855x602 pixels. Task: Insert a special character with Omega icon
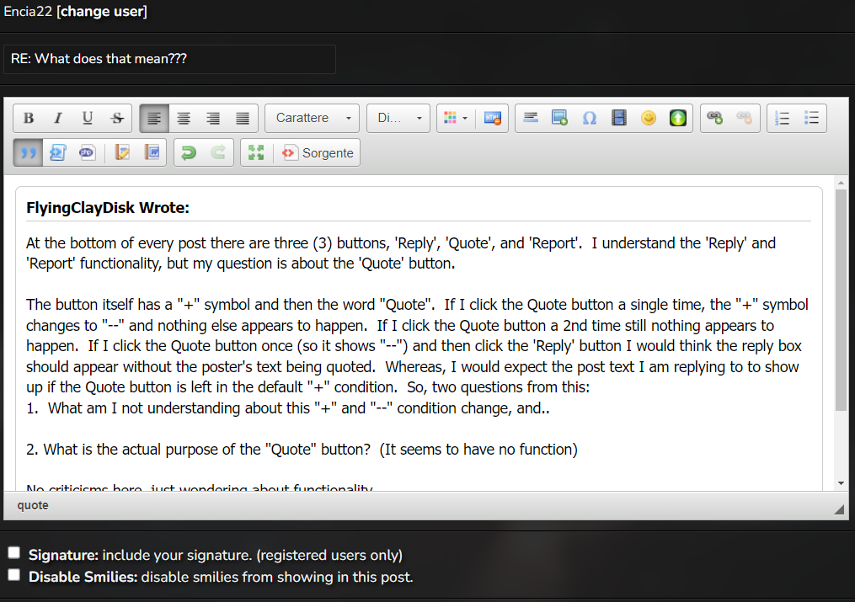[590, 118]
